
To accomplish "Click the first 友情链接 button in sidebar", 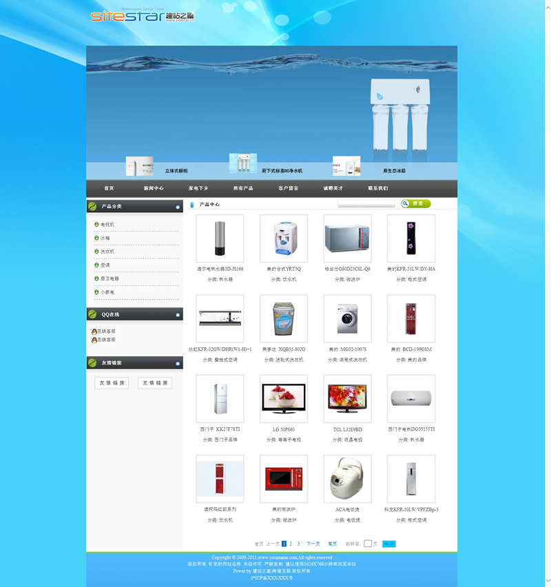I will tap(112, 383).
